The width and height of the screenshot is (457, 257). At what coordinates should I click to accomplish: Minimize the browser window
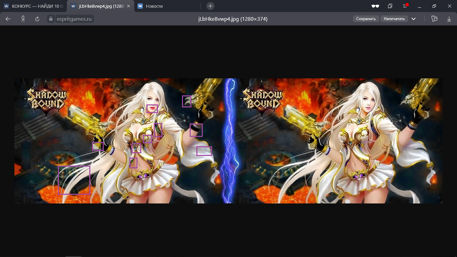(419, 6)
